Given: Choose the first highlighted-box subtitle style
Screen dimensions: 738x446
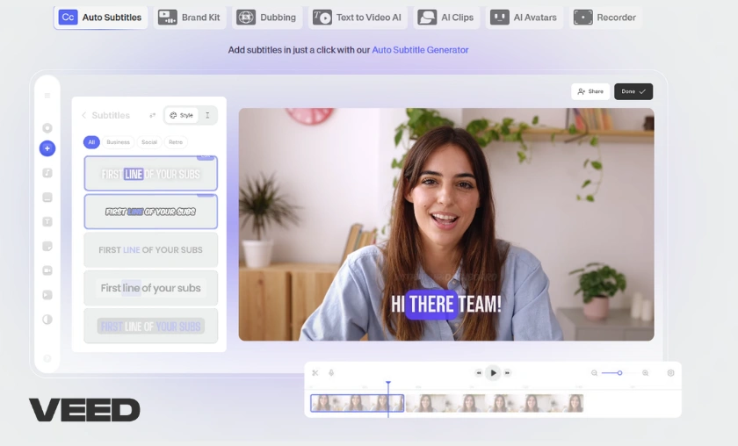Looking at the screenshot, I should 150,174.
